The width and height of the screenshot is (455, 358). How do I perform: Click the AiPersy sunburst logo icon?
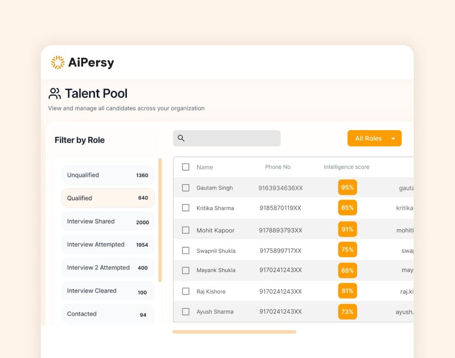pos(58,62)
